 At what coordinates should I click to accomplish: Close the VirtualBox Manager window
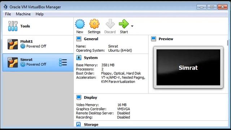pyautogui.click(x=223, y=7)
